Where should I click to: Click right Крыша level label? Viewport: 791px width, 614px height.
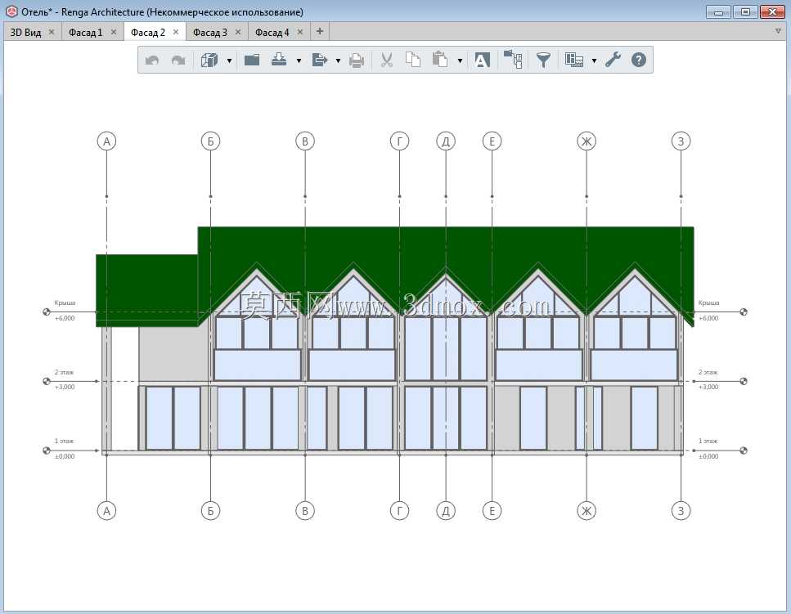(x=708, y=303)
